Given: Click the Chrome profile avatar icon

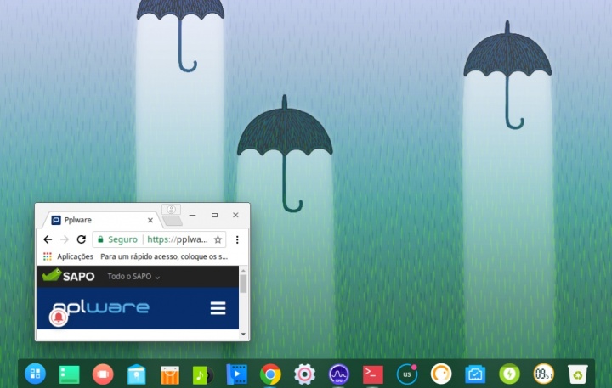Looking at the screenshot, I should pyautogui.click(x=171, y=211).
